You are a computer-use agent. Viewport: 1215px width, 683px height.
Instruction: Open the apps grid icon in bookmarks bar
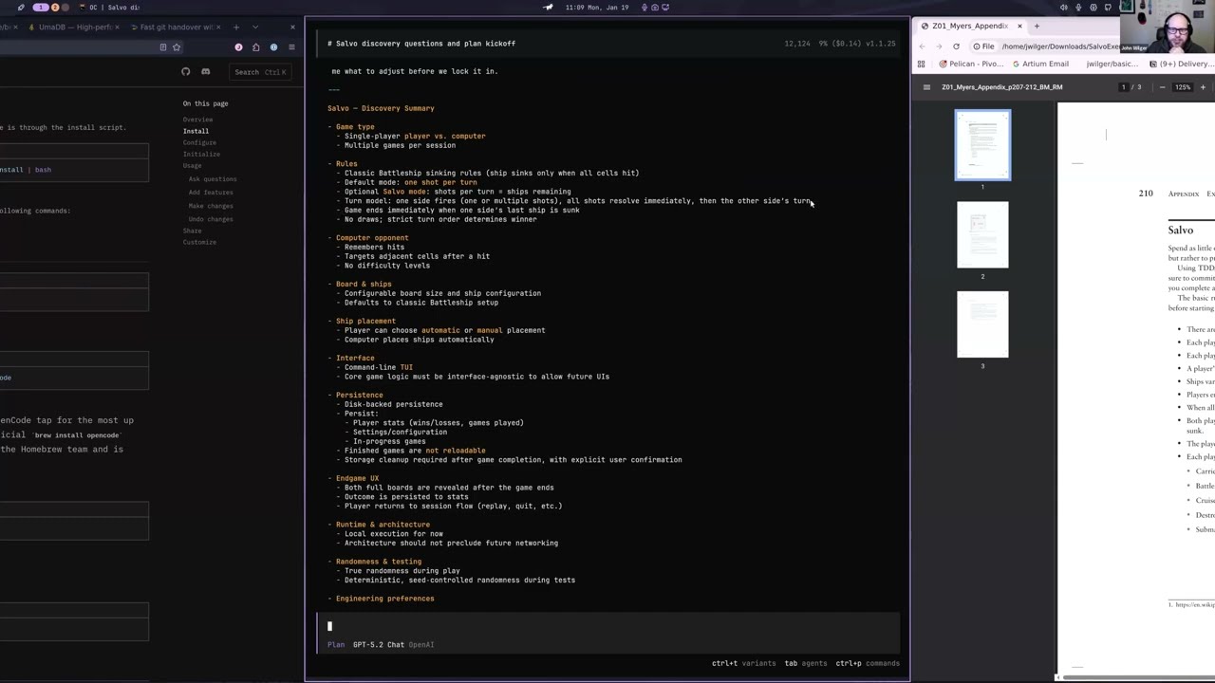point(921,64)
